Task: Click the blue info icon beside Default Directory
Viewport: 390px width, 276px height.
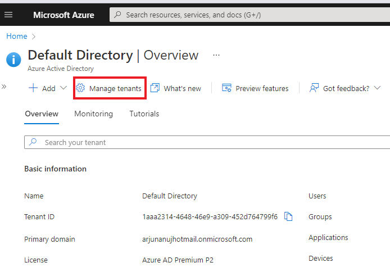Action: pyautogui.click(x=13, y=60)
